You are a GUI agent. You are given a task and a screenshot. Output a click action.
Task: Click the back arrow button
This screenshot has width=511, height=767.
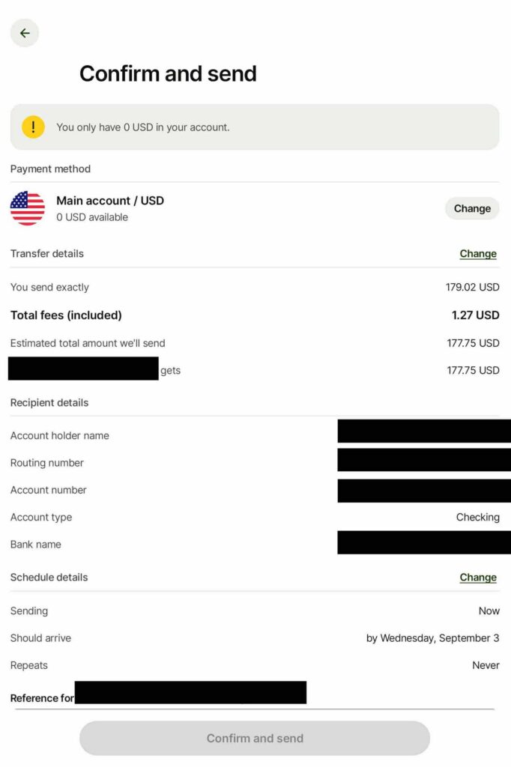(x=25, y=33)
